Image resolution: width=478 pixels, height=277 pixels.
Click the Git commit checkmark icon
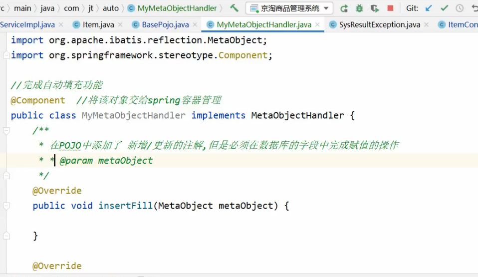coord(444,8)
